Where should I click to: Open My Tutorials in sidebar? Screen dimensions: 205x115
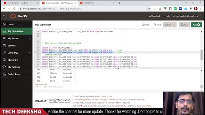click(16, 67)
